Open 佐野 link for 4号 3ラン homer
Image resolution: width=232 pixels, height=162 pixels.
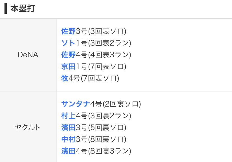[x=68, y=55]
